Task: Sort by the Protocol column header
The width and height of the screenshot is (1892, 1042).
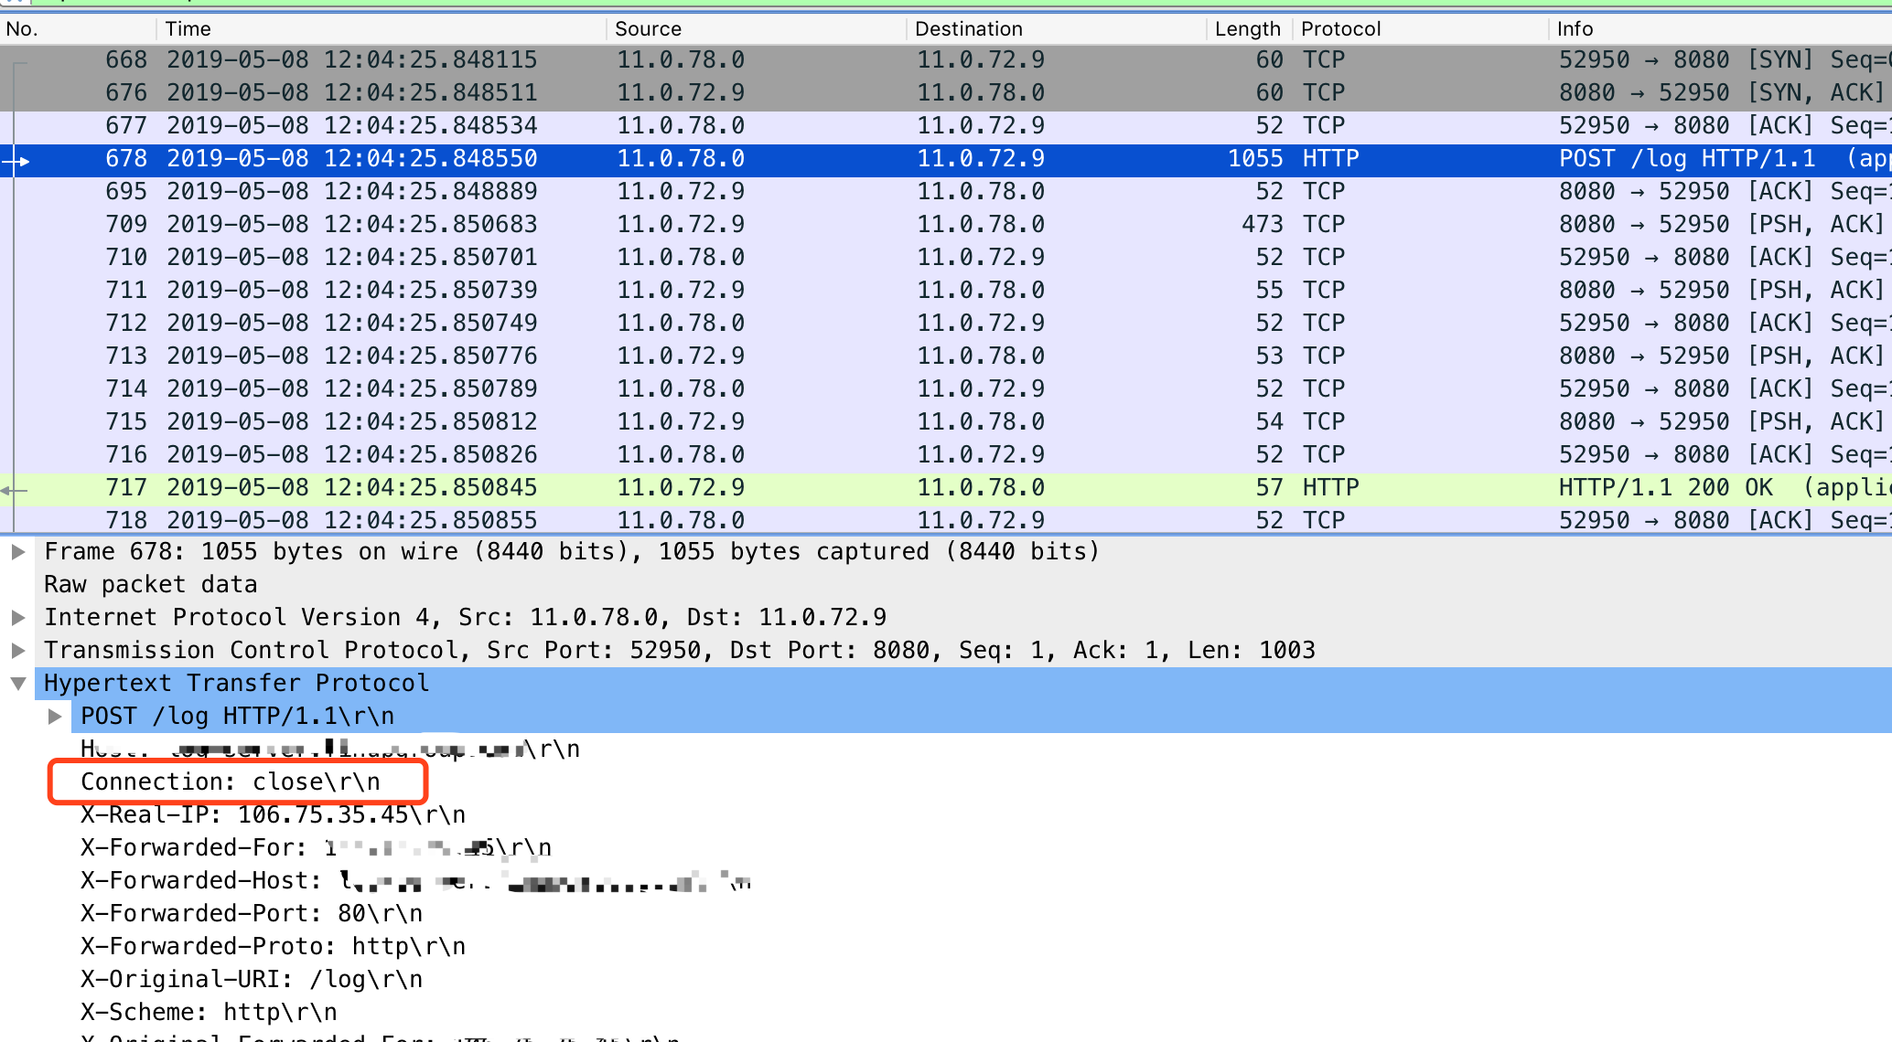Action: click(1420, 29)
